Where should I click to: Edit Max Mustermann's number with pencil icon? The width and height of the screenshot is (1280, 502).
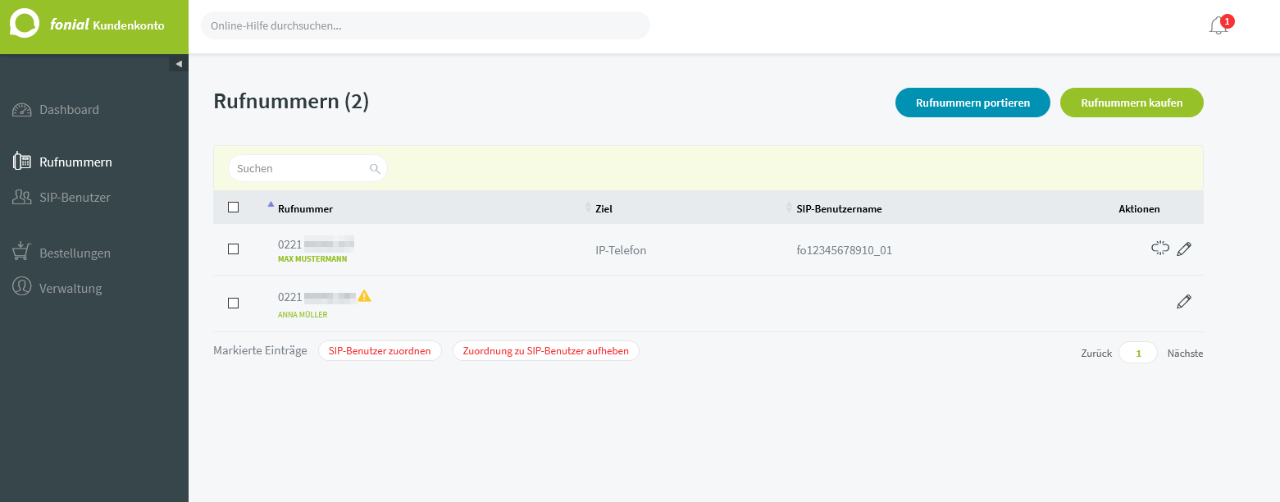(x=1183, y=249)
